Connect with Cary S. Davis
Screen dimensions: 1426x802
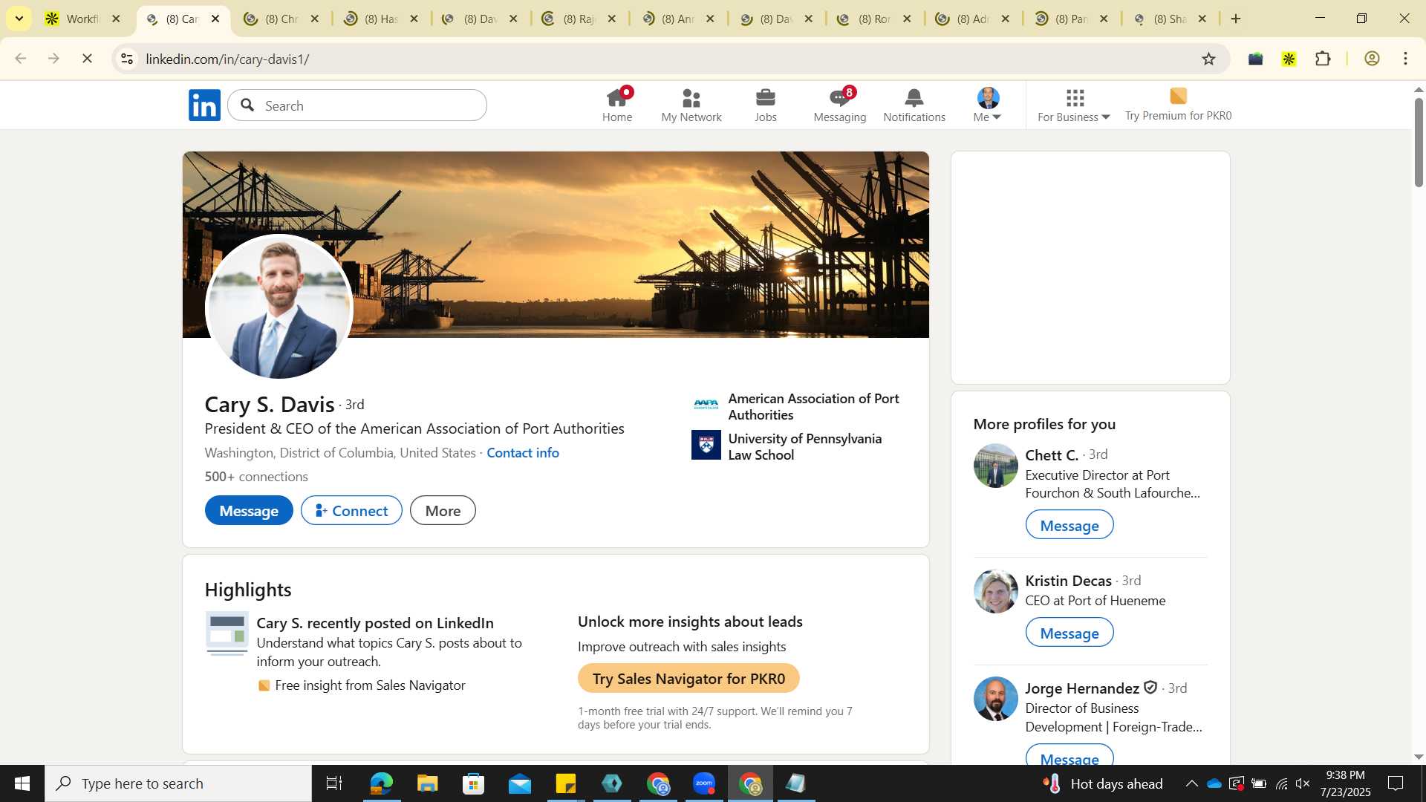(351, 510)
